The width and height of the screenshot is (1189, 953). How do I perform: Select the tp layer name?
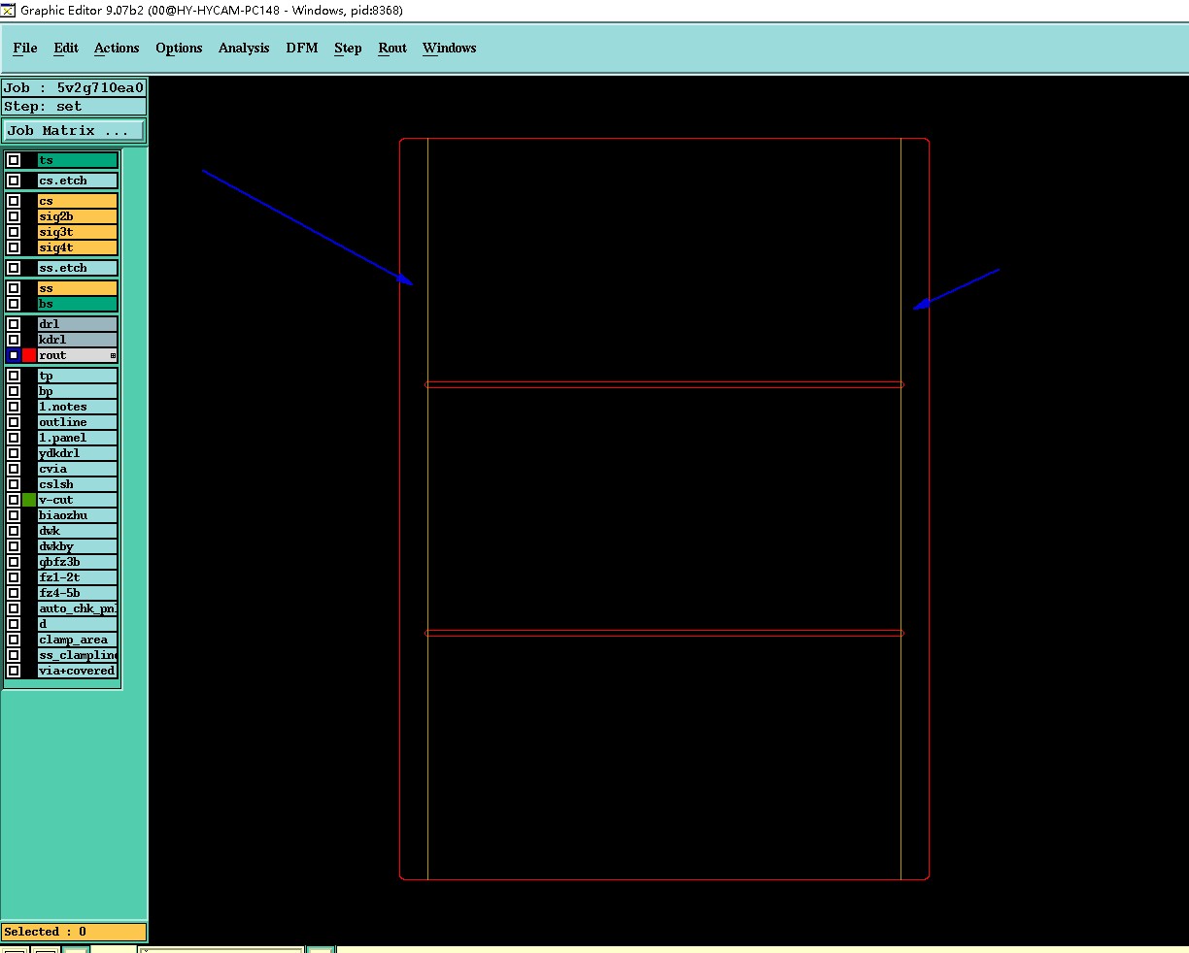pyautogui.click(x=78, y=376)
